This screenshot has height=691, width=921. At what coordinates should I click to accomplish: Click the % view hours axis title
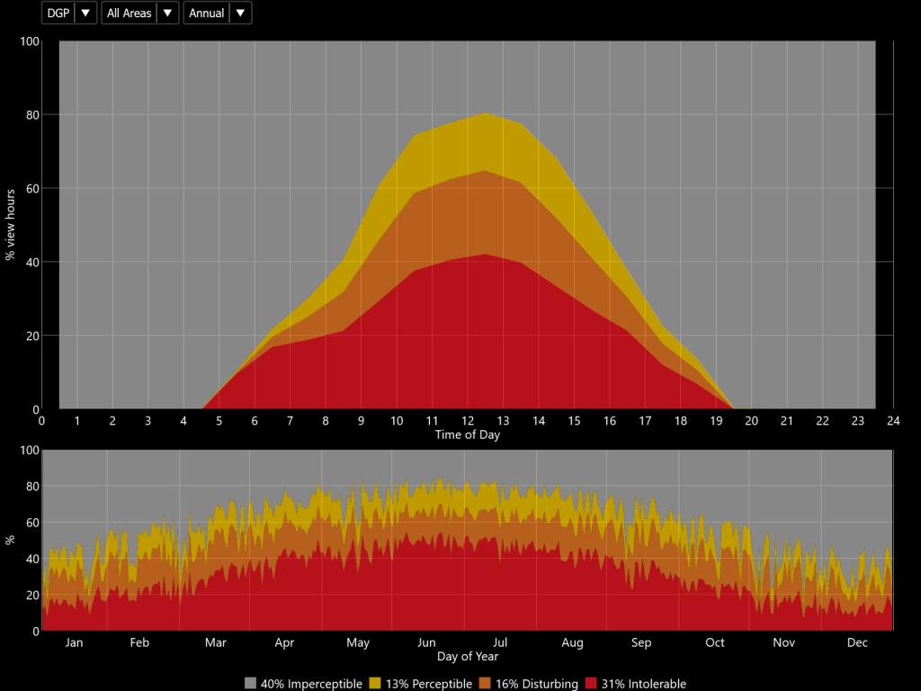11,225
